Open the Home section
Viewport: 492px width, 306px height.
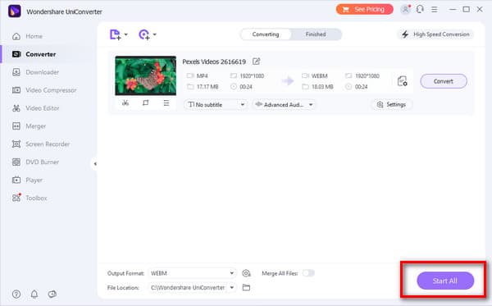(x=27, y=36)
